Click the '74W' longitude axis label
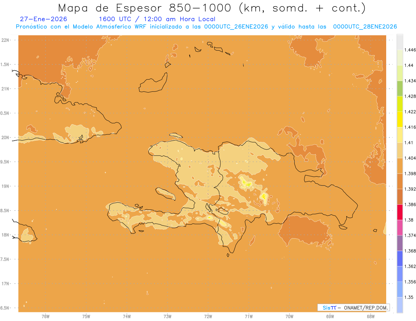416x321 pixels. pyautogui.click(x=127, y=316)
